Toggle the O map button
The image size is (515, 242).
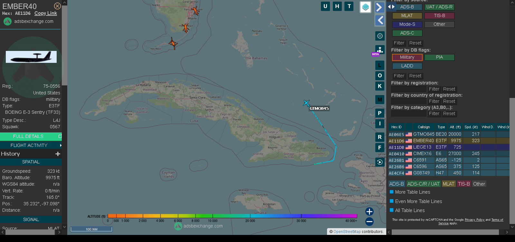380,75
